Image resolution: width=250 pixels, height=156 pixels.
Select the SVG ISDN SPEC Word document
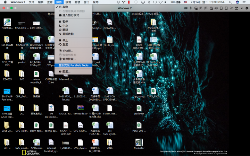pos(109,94)
